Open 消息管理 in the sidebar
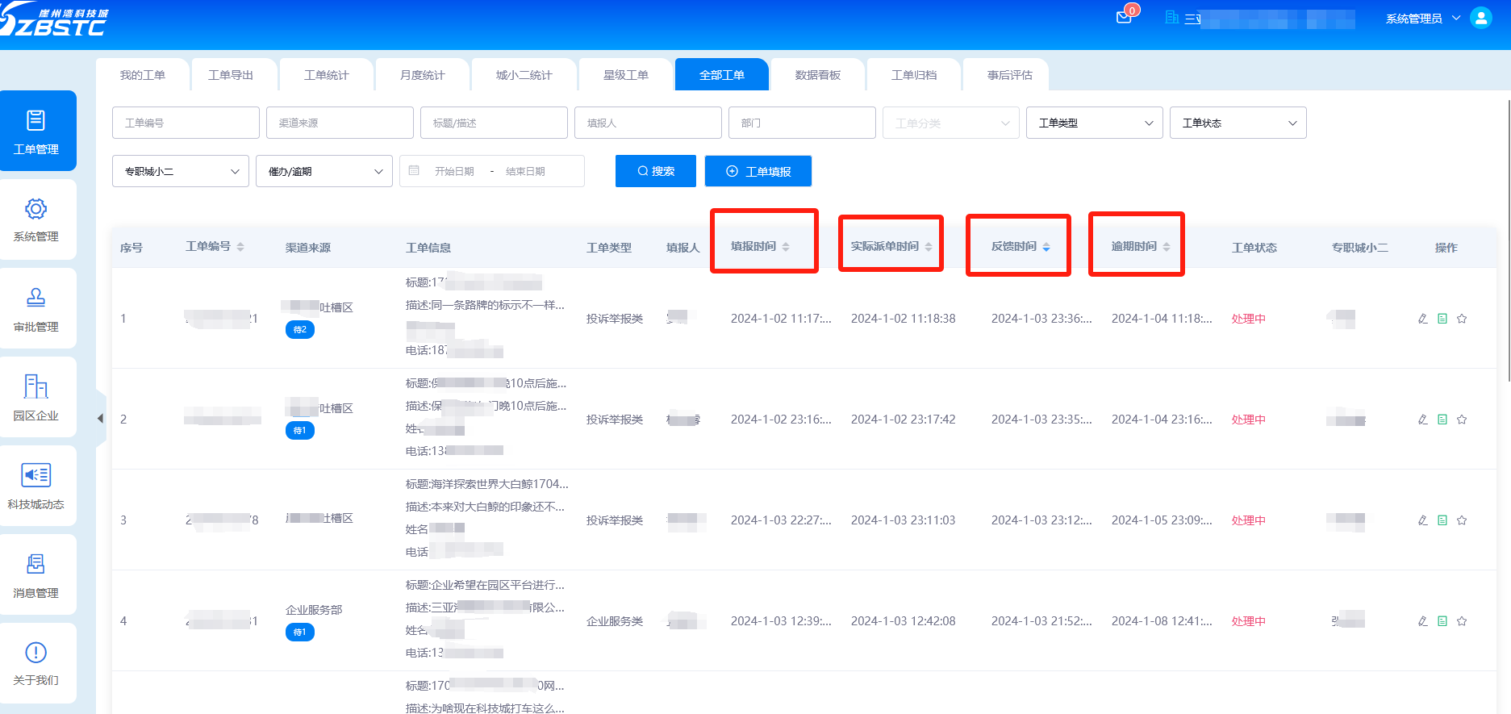Image resolution: width=1511 pixels, height=714 pixels. [x=36, y=574]
